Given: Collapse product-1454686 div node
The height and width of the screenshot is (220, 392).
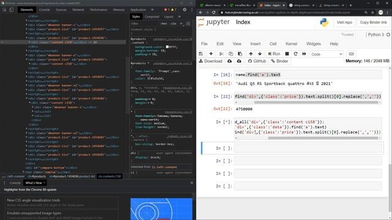Looking at the screenshot, I should pyautogui.click(x=26, y=98).
